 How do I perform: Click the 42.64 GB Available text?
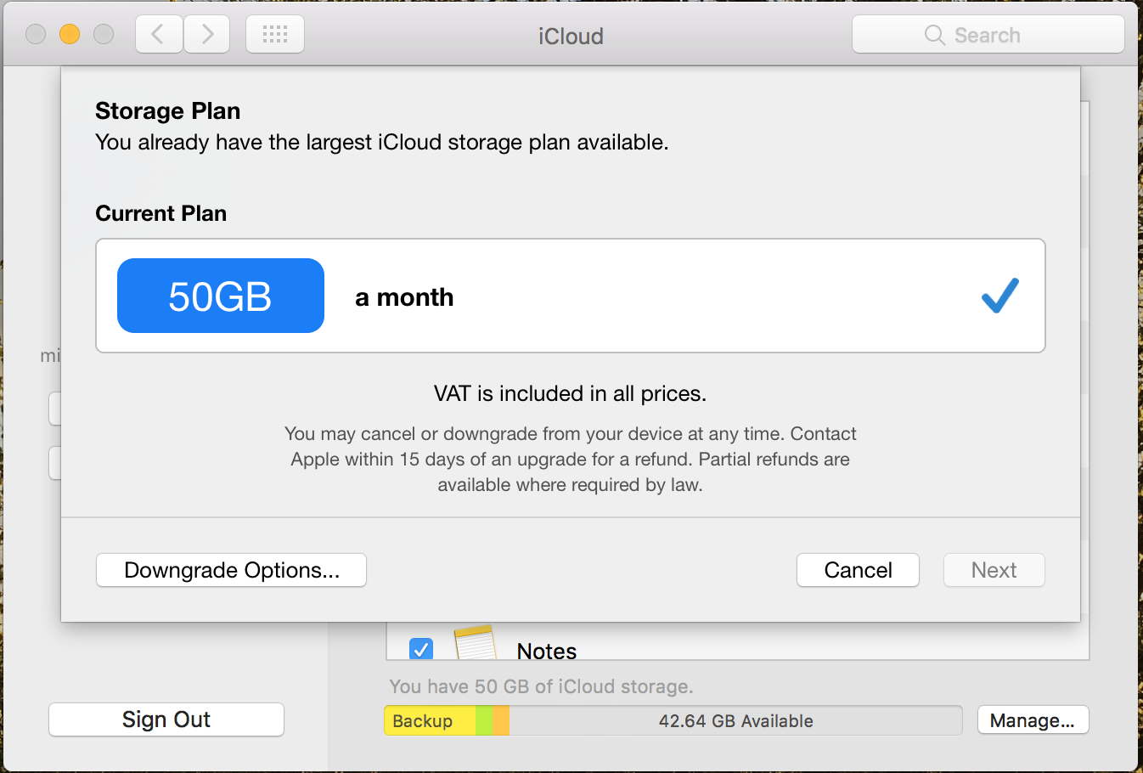click(735, 721)
